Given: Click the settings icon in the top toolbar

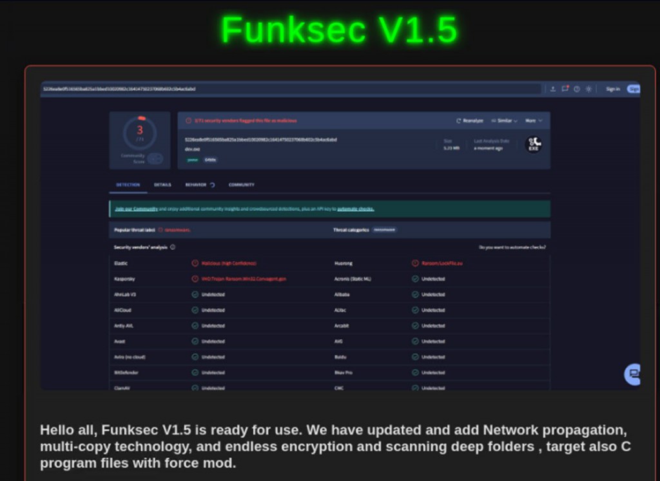Looking at the screenshot, I should [x=588, y=89].
